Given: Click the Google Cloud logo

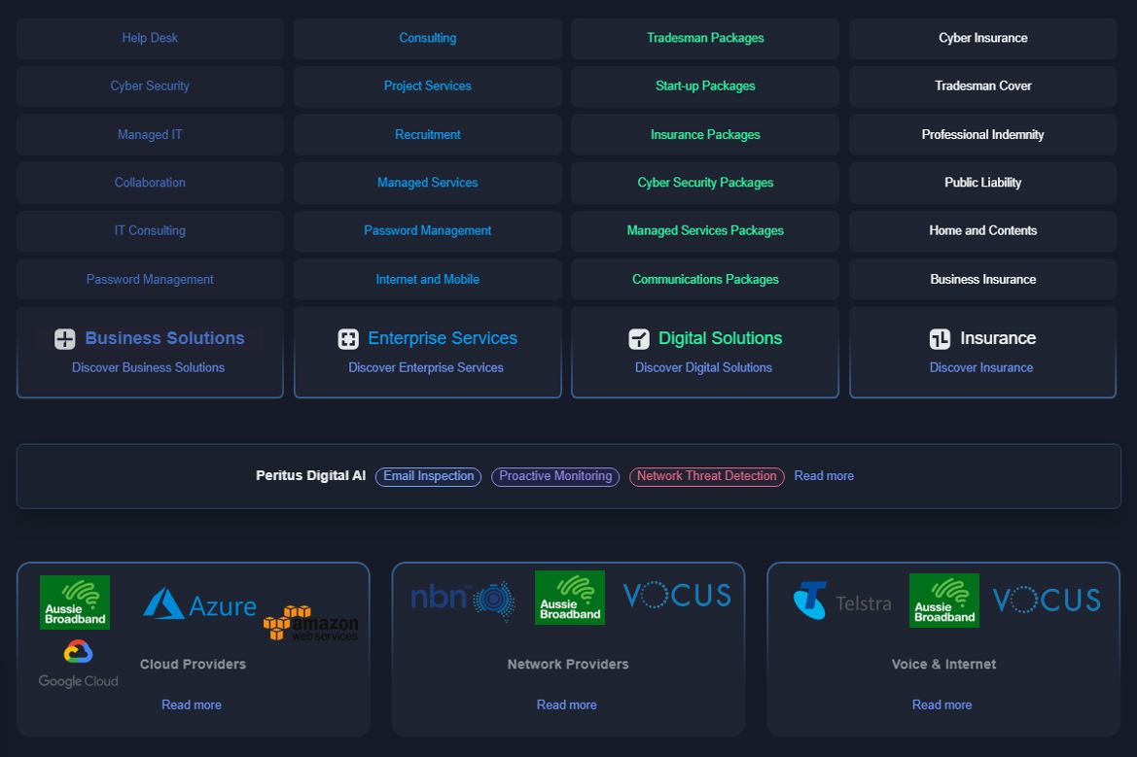Looking at the screenshot, I should [79, 664].
